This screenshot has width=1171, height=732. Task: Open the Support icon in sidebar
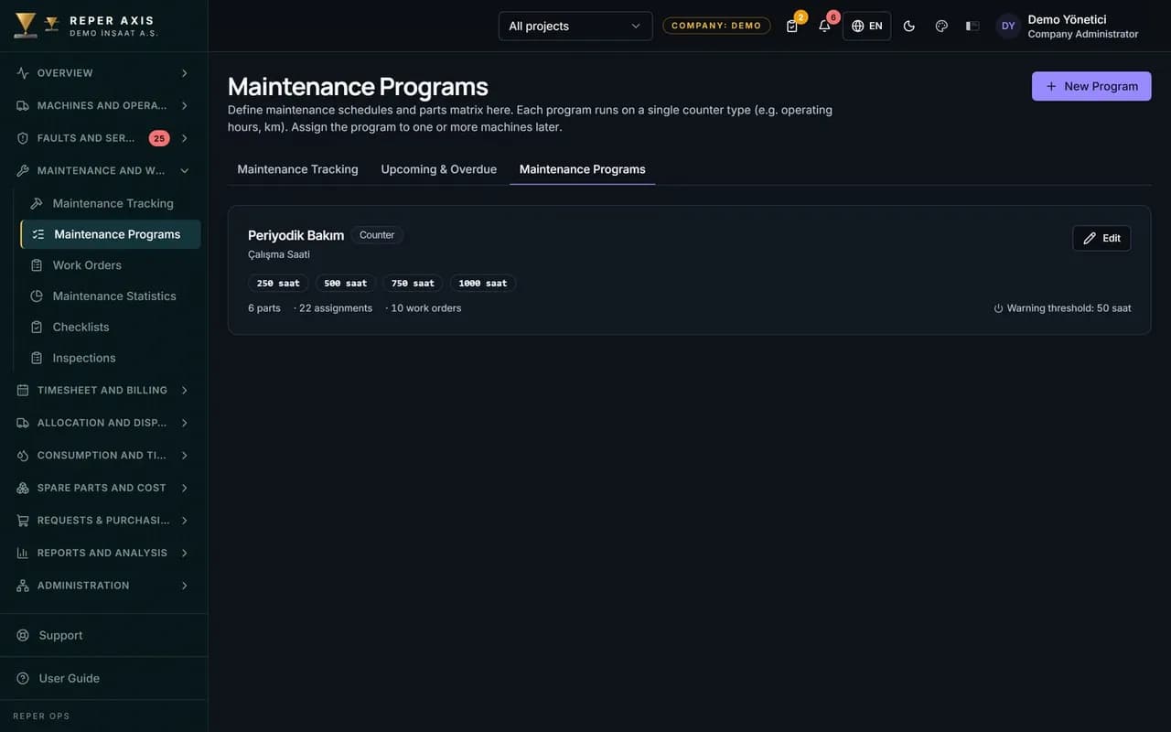coord(23,635)
